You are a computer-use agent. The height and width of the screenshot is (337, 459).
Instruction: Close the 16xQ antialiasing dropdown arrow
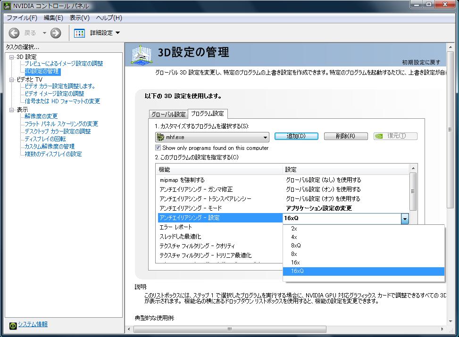[405, 219]
